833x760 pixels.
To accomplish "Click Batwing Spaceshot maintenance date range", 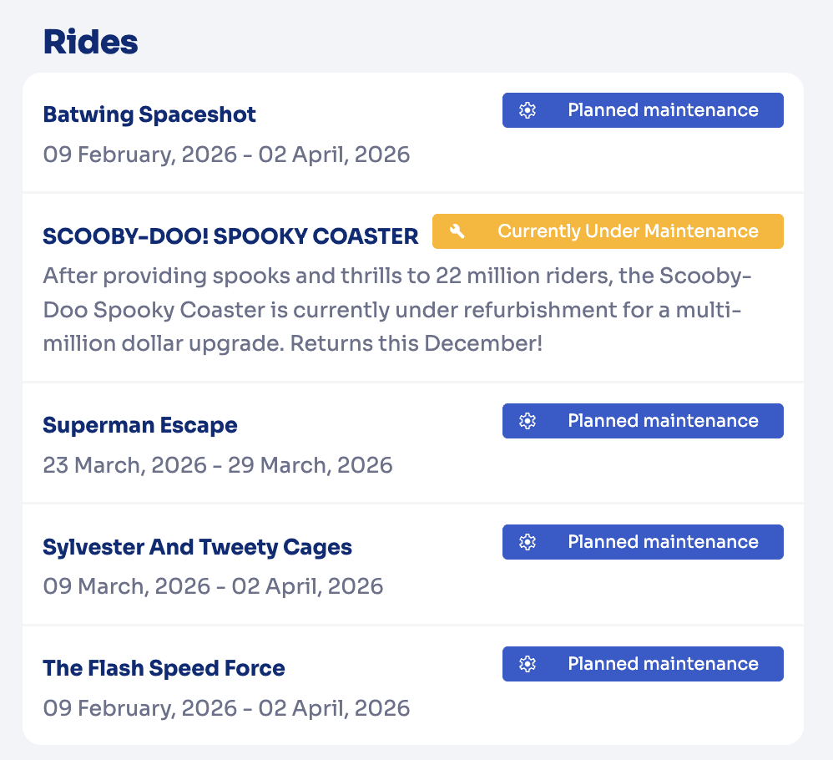I will coord(226,155).
